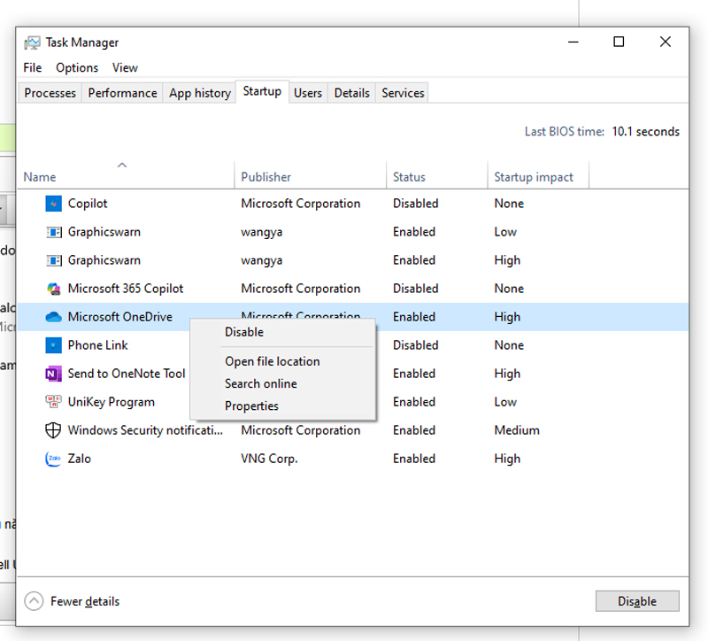
Task: Select the Microsoft 365 Copilot row name
Action: 126,289
